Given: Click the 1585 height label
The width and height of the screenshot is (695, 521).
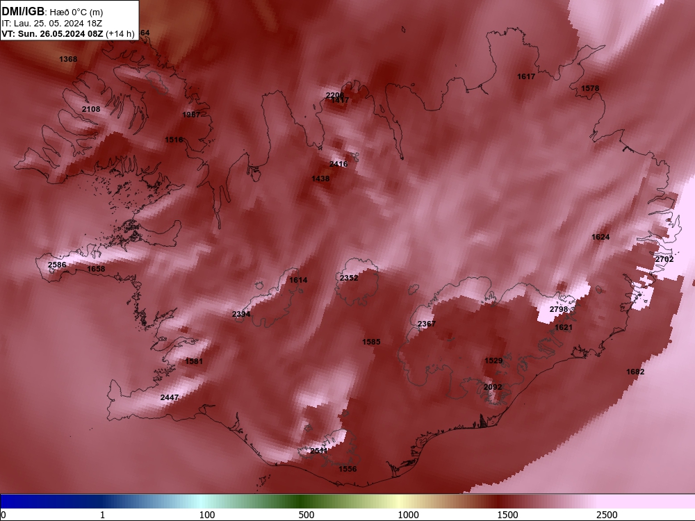Looking at the screenshot, I should click(x=371, y=342).
